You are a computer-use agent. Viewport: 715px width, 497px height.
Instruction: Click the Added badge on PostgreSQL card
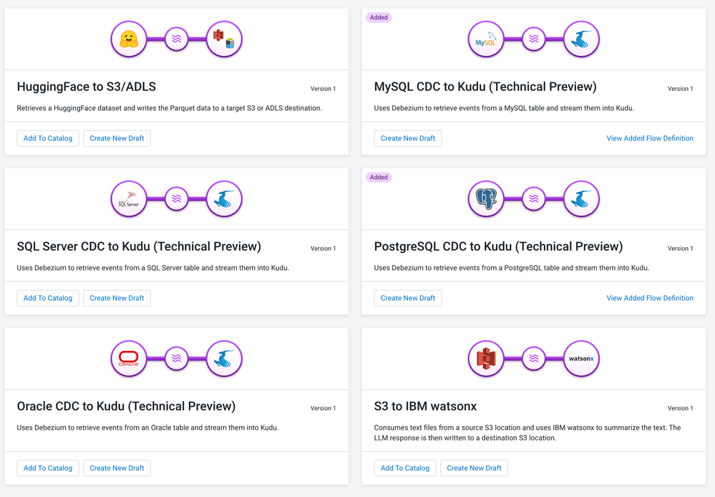pyautogui.click(x=379, y=177)
